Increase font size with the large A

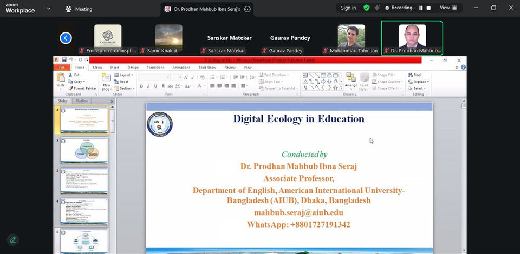tap(186, 77)
